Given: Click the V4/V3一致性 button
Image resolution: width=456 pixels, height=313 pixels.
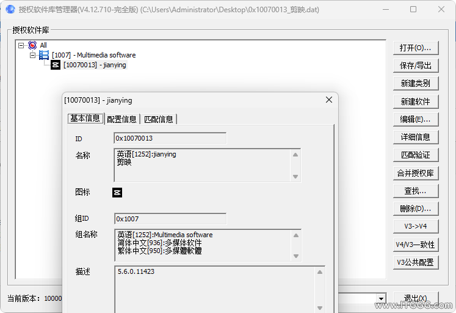Looking at the screenshot, I should pos(416,245).
